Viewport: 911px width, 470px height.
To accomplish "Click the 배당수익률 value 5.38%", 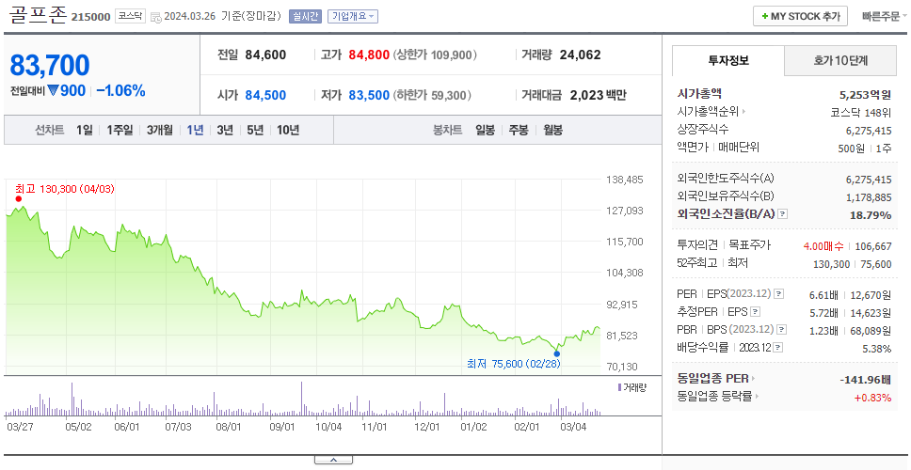I will coord(877,349).
